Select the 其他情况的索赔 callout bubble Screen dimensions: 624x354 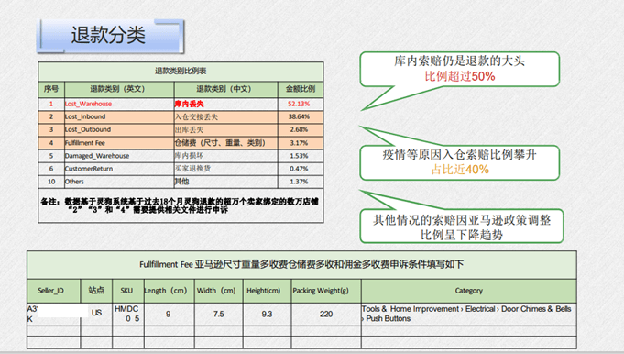pos(462,227)
